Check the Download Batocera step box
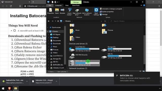Image resolution: width=162 pixels, height=91 pixels. (15, 40)
